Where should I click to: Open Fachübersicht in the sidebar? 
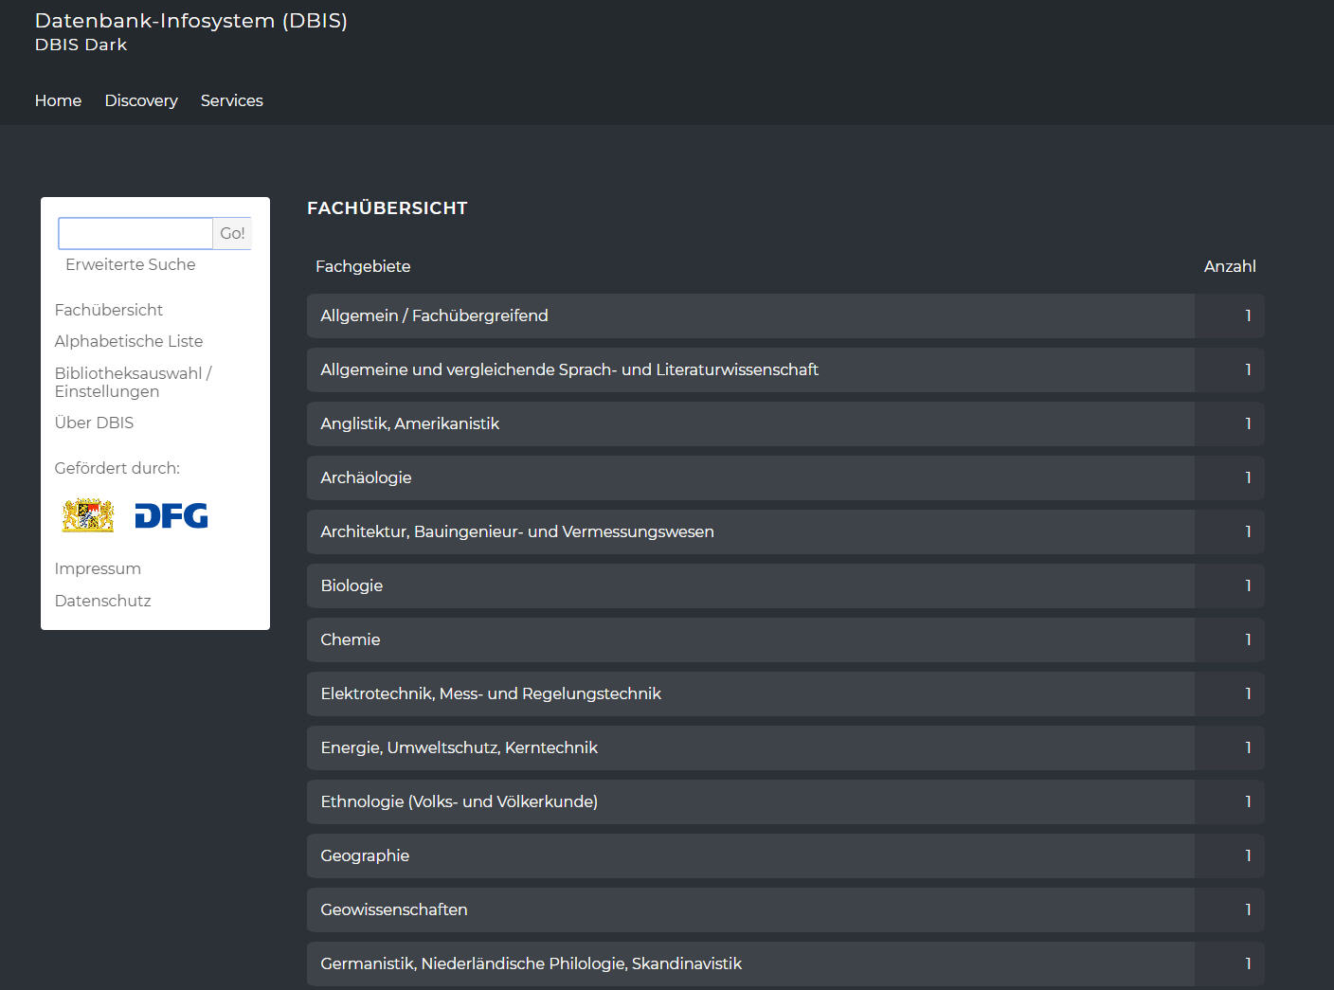click(109, 310)
